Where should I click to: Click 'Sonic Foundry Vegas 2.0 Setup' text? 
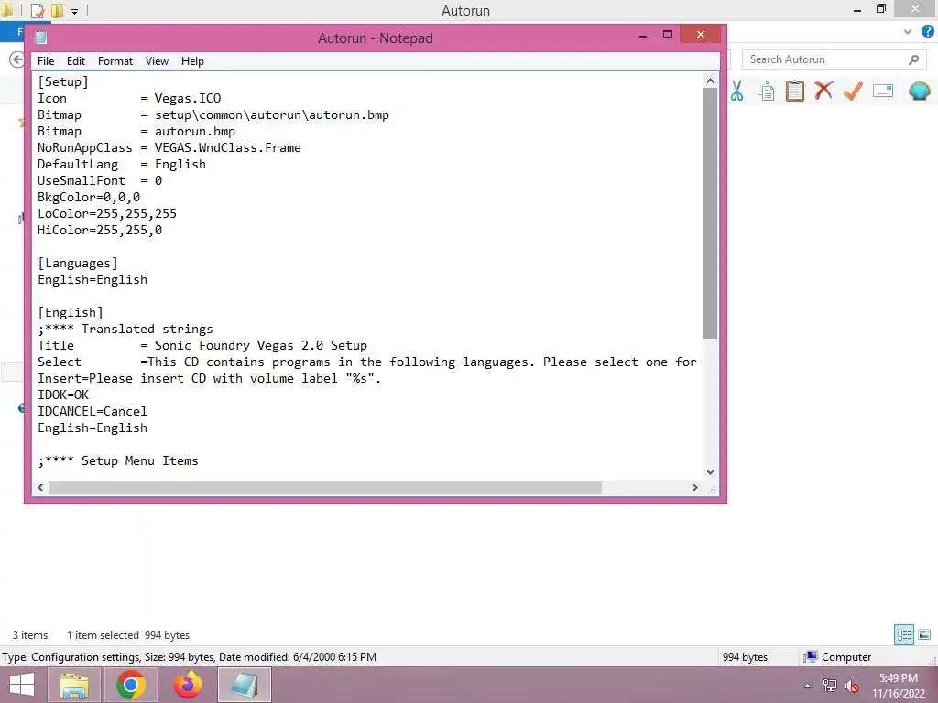(261, 345)
